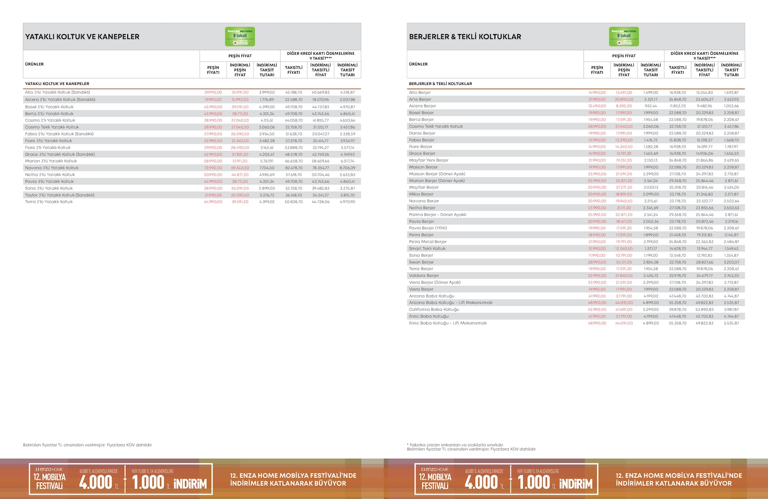Click the "TAKSİTLİ FİYATI" column header in the Berjerler table
This screenshot has width=768, height=499.
click(678, 70)
